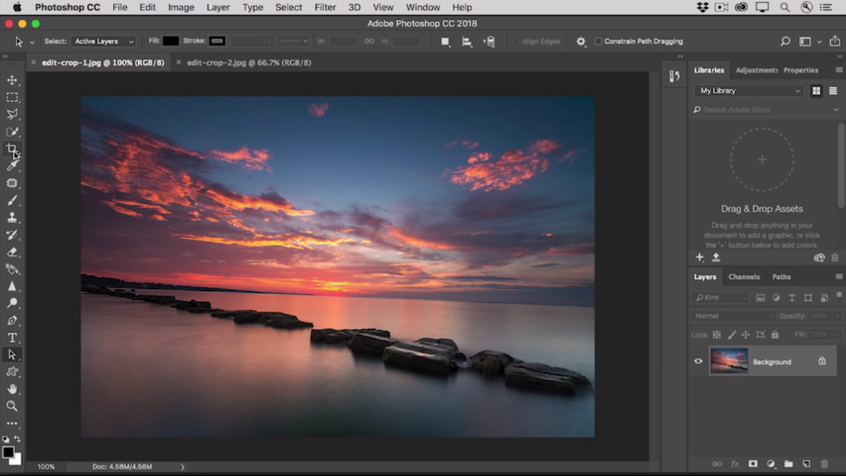Select the Hand tool
Image resolution: width=846 pixels, height=476 pixels.
[x=12, y=389]
